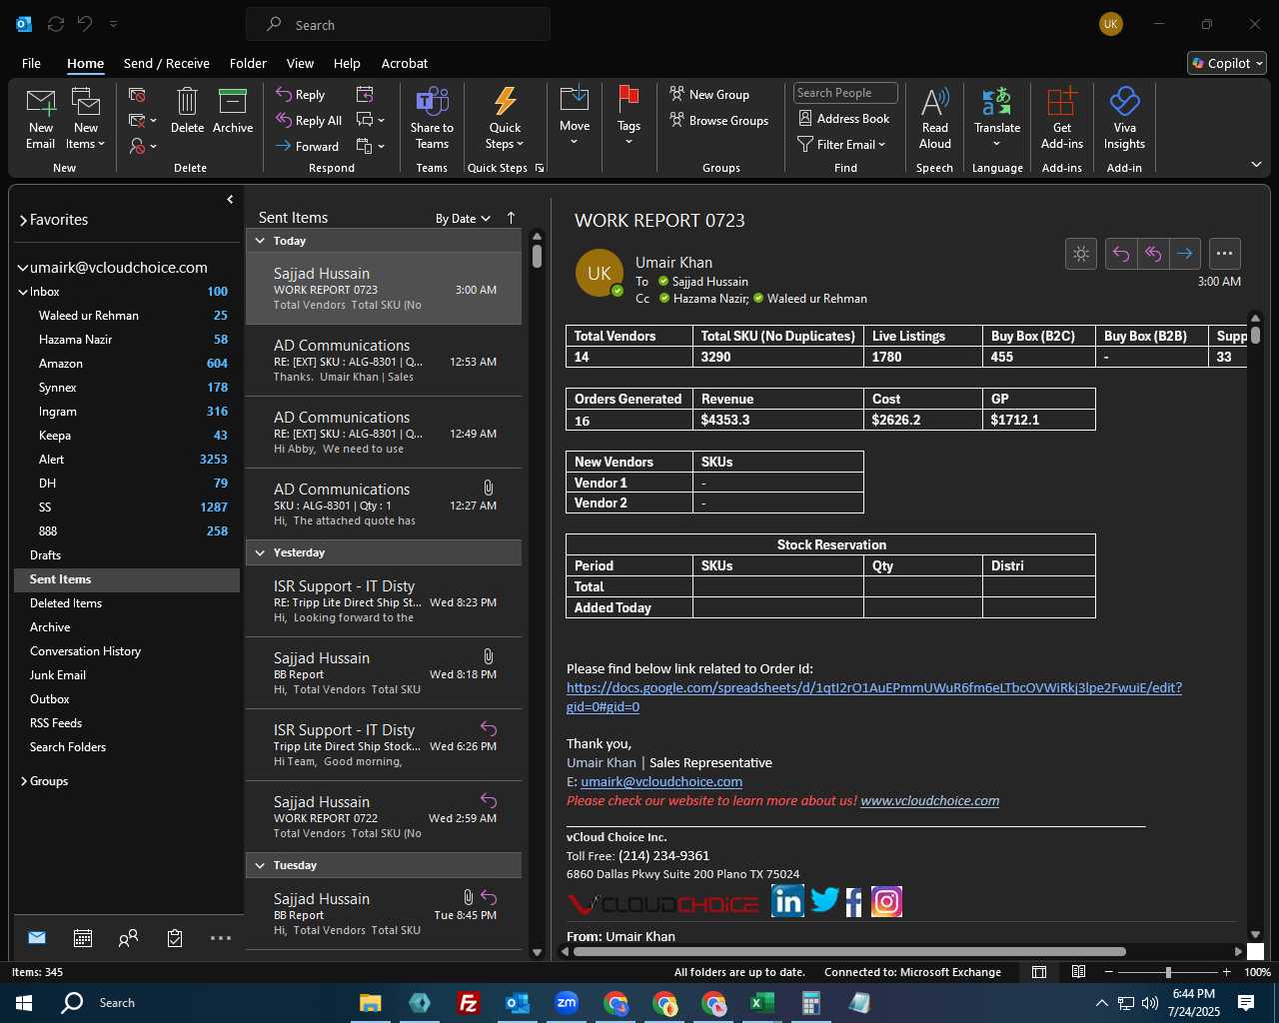The image size is (1279, 1023).
Task: Forward using reading pane arrow
Action: [x=1185, y=254]
